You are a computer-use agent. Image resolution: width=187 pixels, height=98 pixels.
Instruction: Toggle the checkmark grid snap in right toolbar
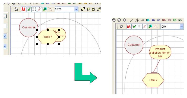click(x=134, y=26)
